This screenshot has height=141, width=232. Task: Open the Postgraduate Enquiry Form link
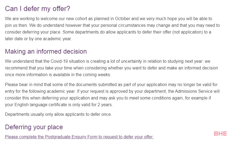point(79,137)
